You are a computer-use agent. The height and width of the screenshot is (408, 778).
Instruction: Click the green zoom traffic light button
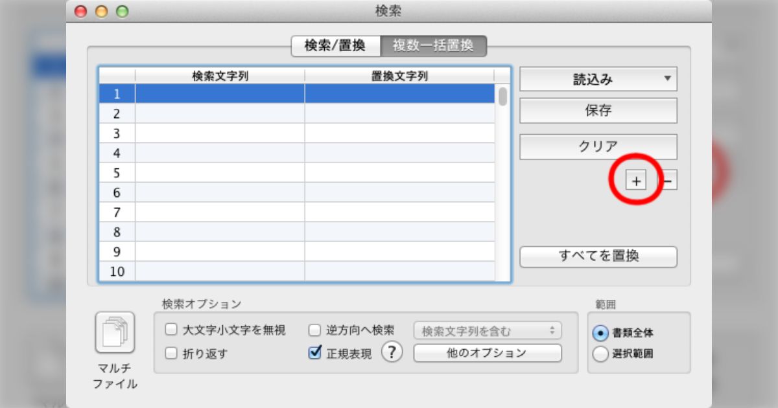coord(123,12)
